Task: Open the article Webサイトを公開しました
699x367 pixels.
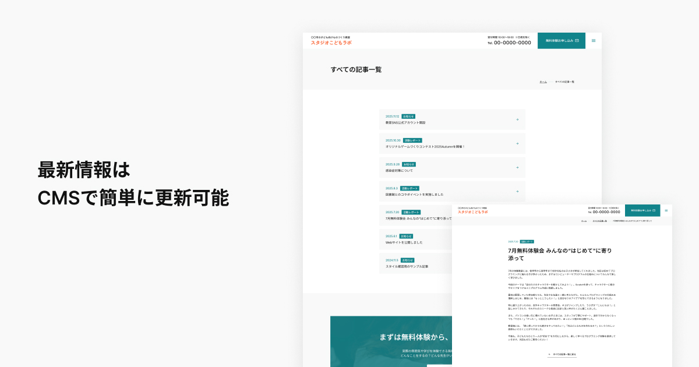Action: click(x=404, y=242)
